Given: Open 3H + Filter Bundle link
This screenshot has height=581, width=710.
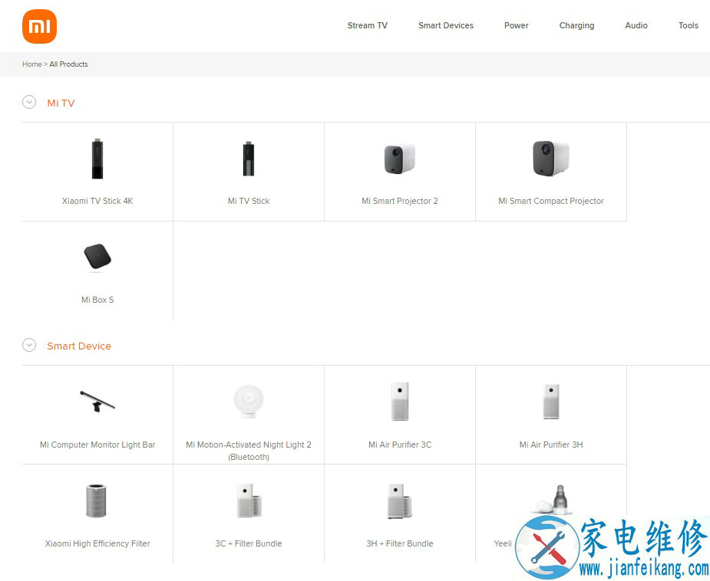Looking at the screenshot, I should pyautogui.click(x=400, y=543).
